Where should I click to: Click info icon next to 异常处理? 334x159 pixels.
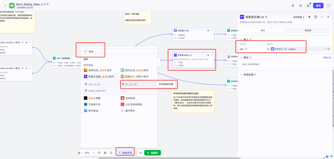[x=255, y=75]
